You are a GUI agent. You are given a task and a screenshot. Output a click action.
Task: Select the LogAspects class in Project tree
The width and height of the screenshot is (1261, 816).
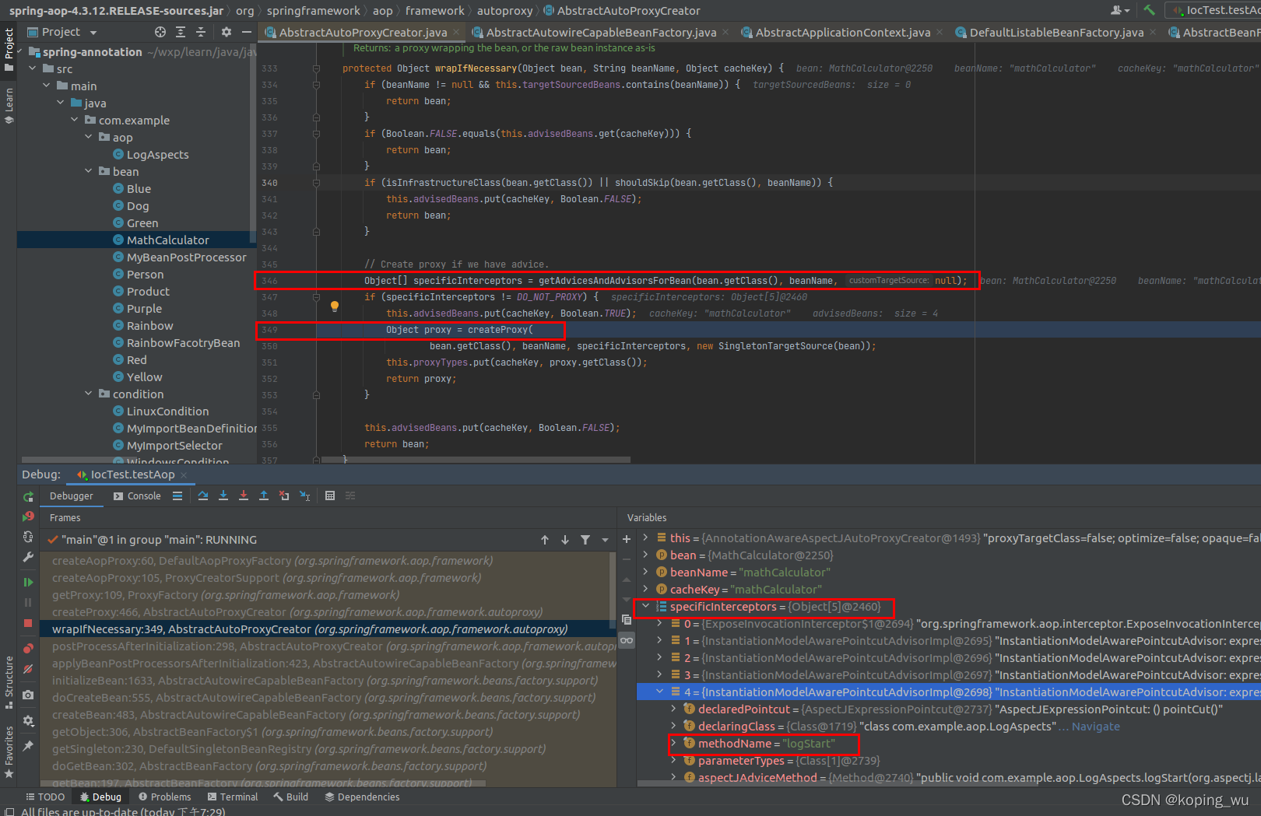click(x=157, y=154)
